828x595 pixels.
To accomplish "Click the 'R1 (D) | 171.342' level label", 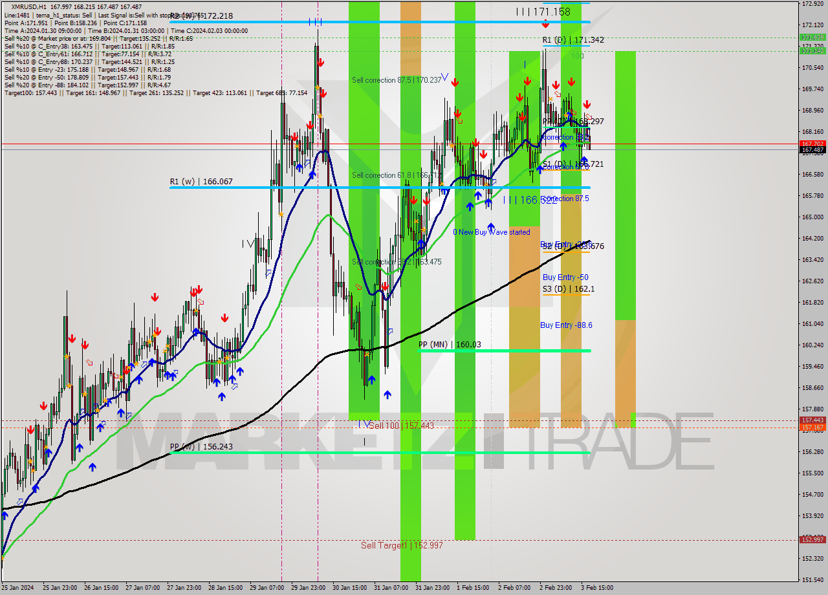I will pos(573,40).
